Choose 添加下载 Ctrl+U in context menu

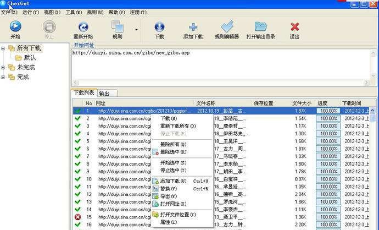point(182,181)
